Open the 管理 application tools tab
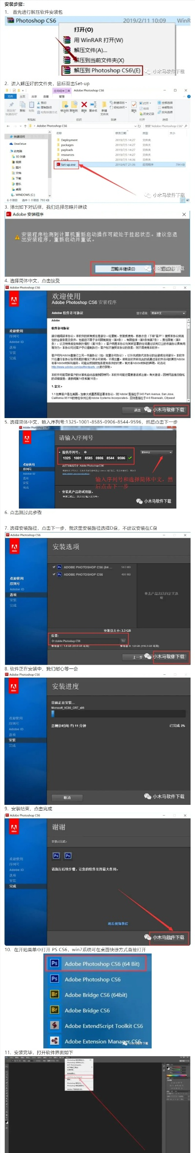195x1153 pixels. tap(61, 96)
